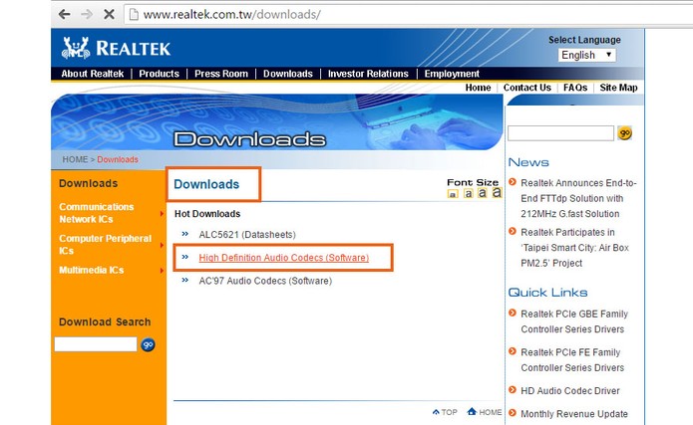Open Realtek PCIe GBE Family Controller Series Drivers
The image size is (693, 425).
click(574, 321)
